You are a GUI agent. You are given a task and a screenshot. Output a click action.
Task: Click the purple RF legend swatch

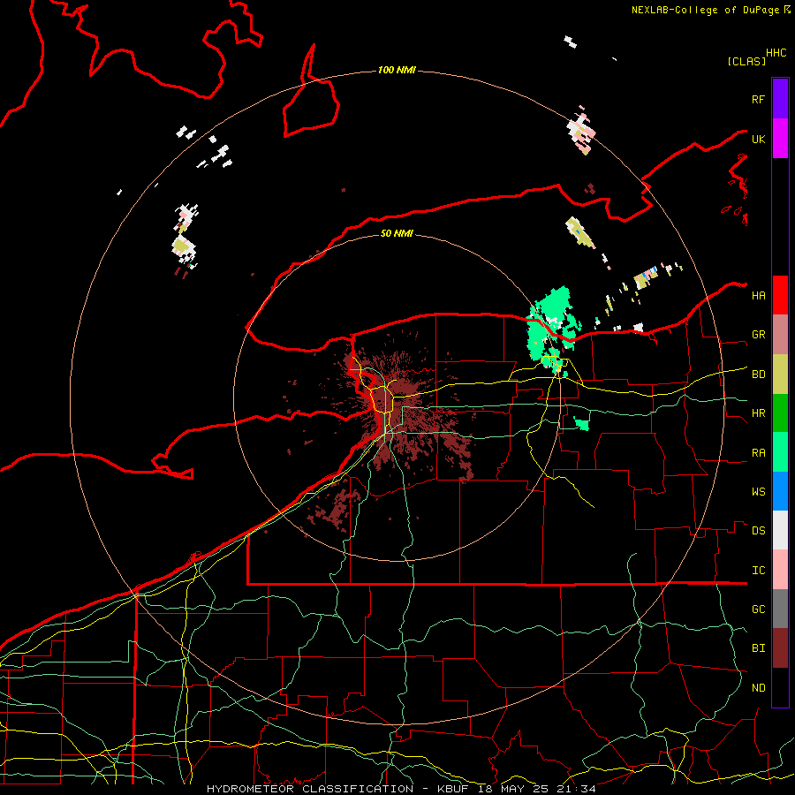tap(780, 99)
